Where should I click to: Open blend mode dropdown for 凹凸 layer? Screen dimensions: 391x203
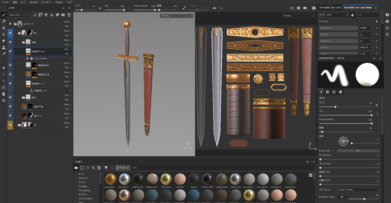click(x=68, y=95)
